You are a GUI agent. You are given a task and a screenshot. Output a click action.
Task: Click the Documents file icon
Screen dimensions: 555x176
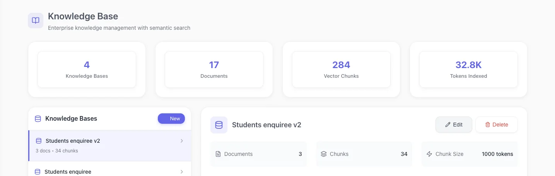point(218,154)
